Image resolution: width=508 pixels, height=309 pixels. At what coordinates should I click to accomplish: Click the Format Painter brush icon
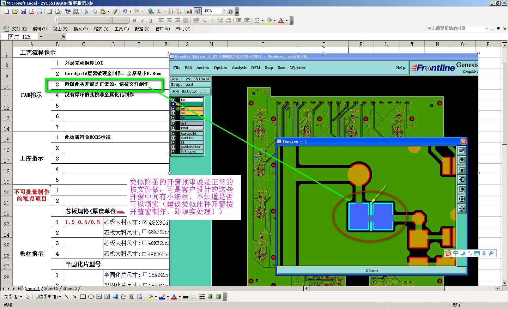click(115, 11)
